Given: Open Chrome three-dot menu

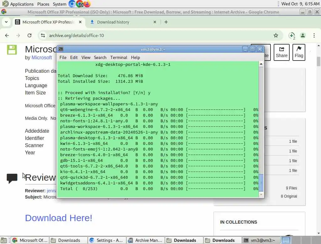Looking at the screenshot, I should coord(314,35).
